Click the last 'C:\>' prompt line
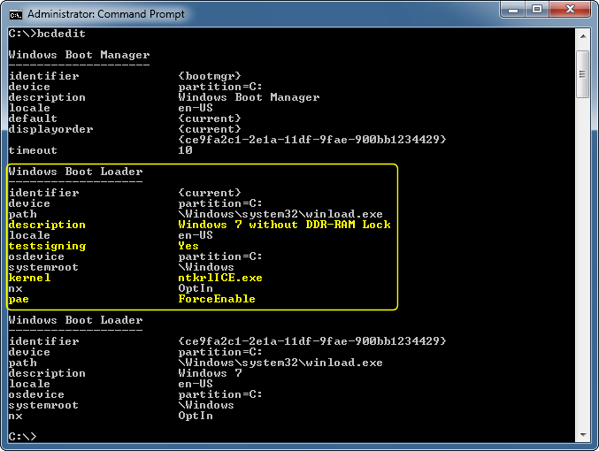 22,437
